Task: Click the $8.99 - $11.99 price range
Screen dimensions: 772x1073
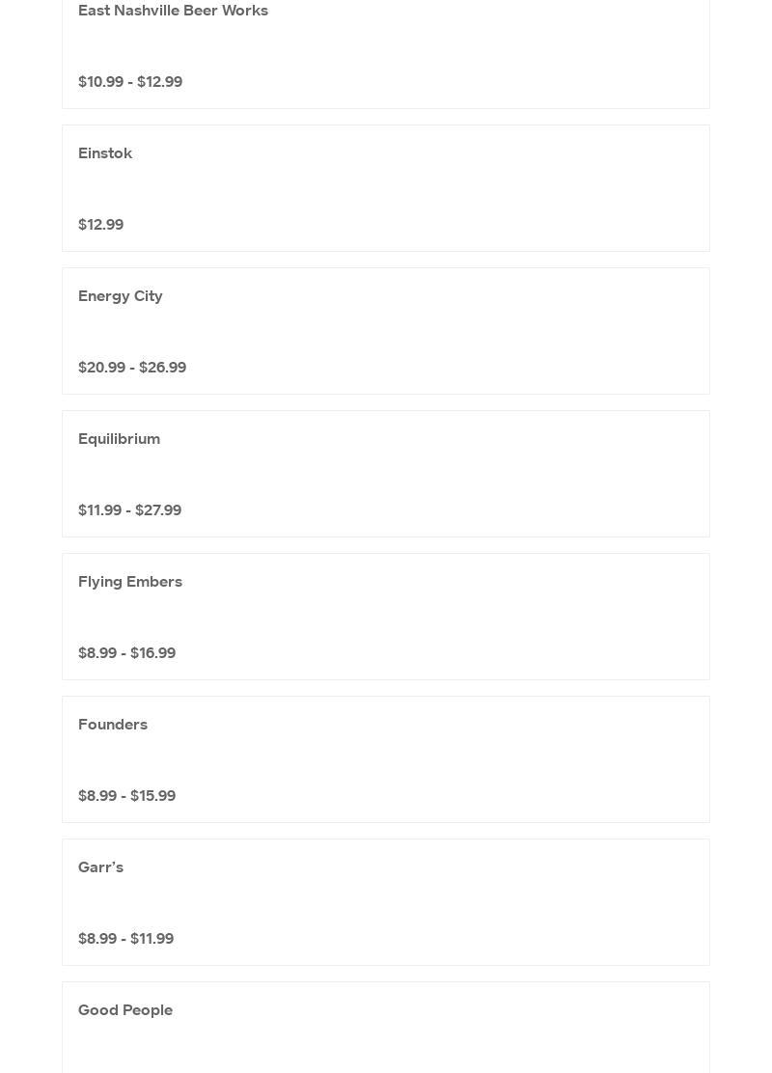Action: pyautogui.click(x=125, y=939)
